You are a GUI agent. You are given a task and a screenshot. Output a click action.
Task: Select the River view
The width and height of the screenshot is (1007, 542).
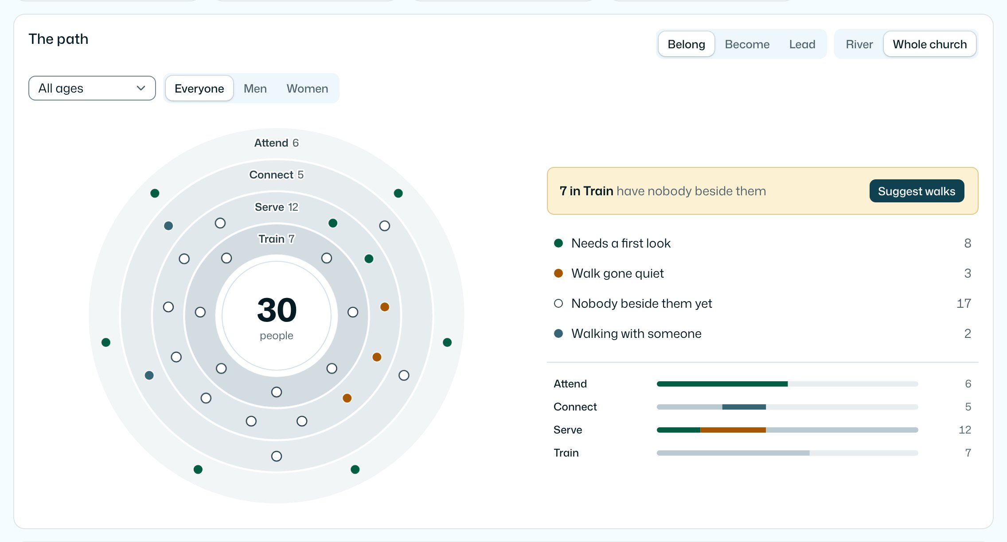coord(859,44)
